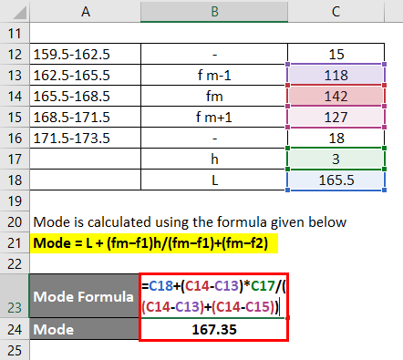Click cell with value 15
Image resolution: width=403 pixels, height=360 pixels.
(x=336, y=54)
